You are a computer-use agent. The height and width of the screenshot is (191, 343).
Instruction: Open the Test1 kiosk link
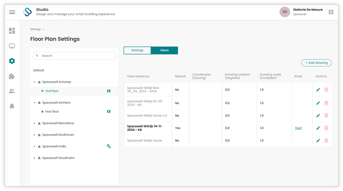click(x=298, y=128)
